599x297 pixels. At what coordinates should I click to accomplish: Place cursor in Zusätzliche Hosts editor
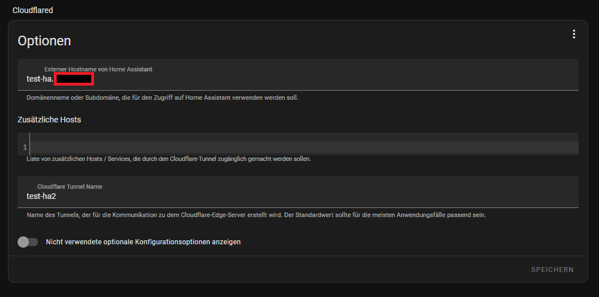(283, 147)
